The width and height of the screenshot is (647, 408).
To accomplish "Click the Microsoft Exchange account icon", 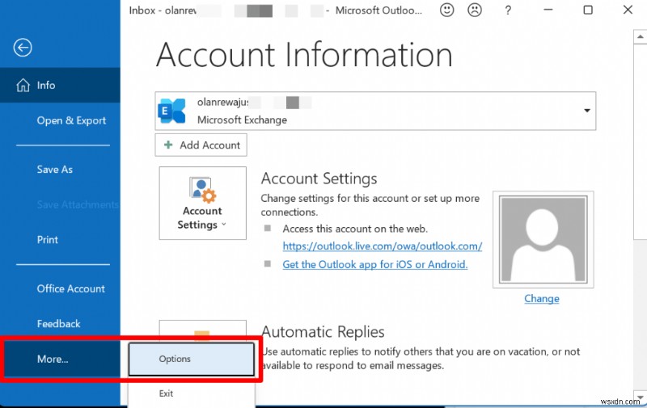I will point(171,111).
